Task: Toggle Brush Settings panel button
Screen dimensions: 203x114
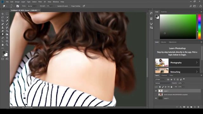Action: click(18, 6)
